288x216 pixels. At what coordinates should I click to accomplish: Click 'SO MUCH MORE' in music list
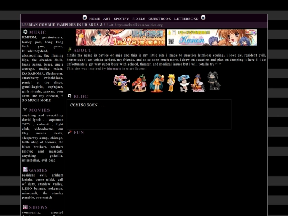coord(36,100)
